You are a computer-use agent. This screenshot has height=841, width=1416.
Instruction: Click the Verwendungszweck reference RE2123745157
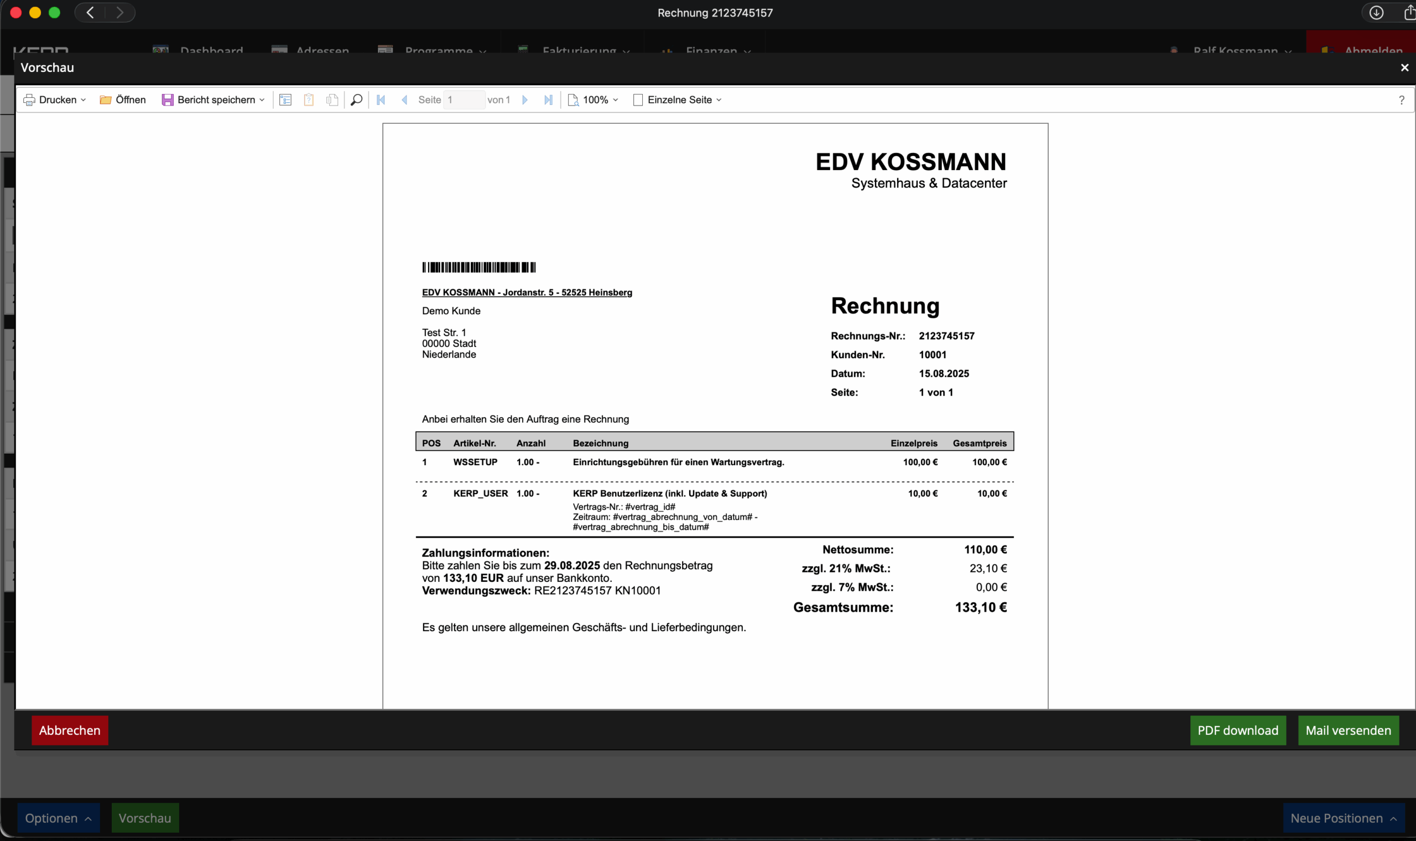[573, 591]
